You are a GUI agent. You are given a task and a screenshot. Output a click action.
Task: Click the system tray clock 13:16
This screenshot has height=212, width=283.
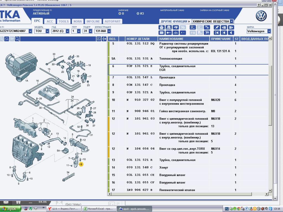(x=277, y=209)
